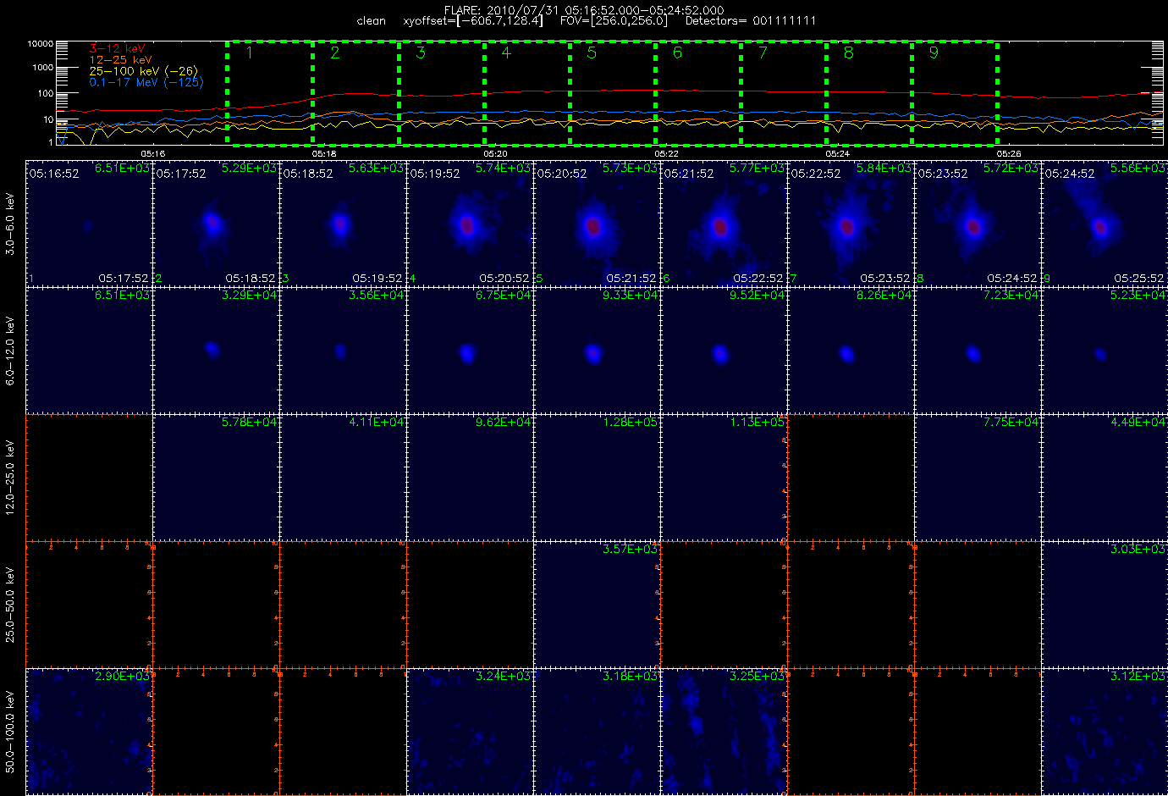The width and height of the screenshot is (1168, 796).
Task: Click the FLARE 2010/07/31 title line
Action: coord(584,10)
